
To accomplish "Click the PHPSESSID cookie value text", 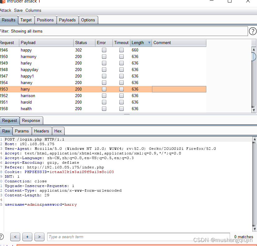I will [82, 172].
